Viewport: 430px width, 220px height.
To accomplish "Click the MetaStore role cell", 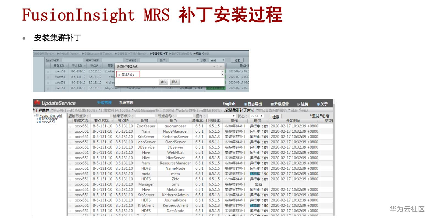I will 175,190.
